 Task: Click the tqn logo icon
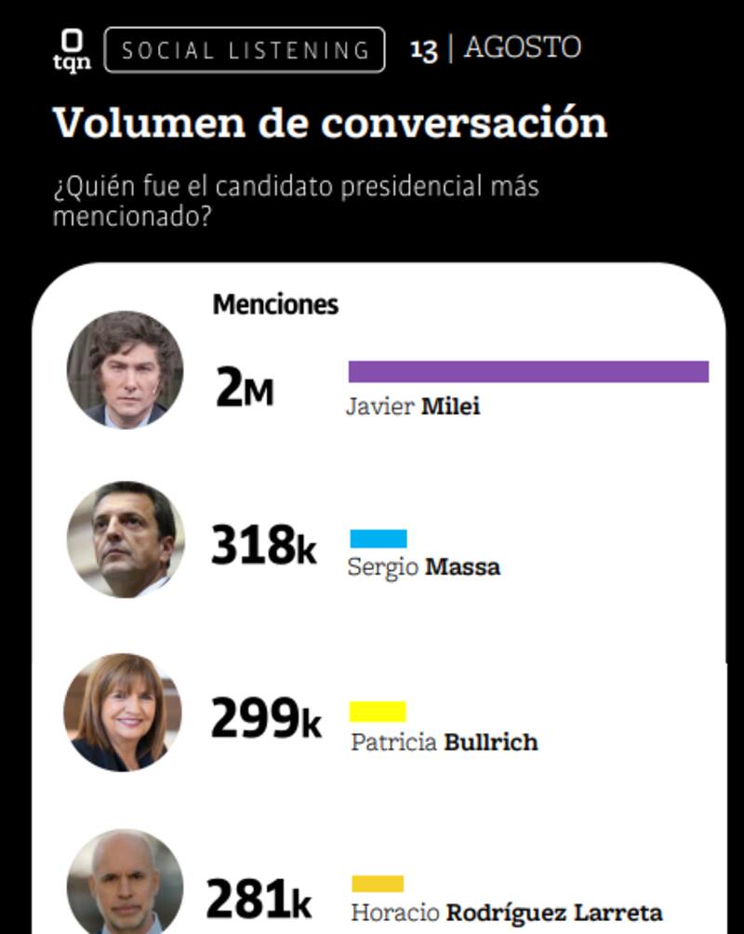point(72,49)
